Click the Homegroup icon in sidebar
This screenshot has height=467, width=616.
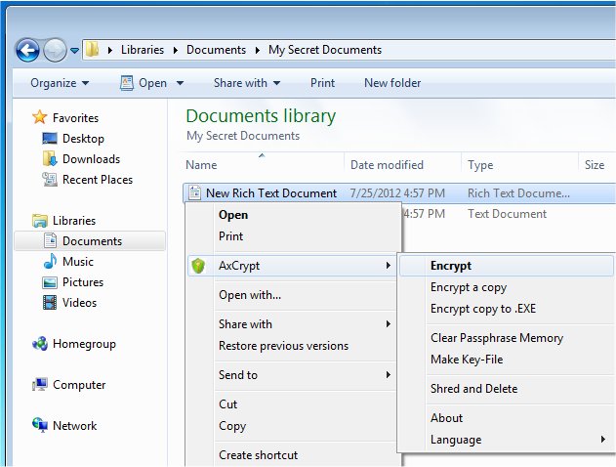tap(40, 344)
